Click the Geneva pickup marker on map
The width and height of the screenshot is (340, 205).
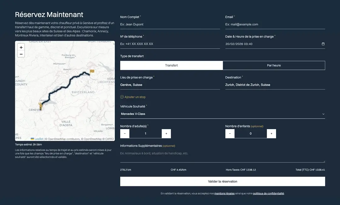click(x=40, y=106)
